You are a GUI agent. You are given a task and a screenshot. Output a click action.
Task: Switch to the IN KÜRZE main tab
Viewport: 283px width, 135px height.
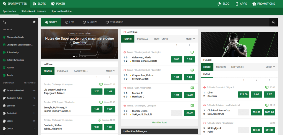pyautogui.click(x=90, y=22)
